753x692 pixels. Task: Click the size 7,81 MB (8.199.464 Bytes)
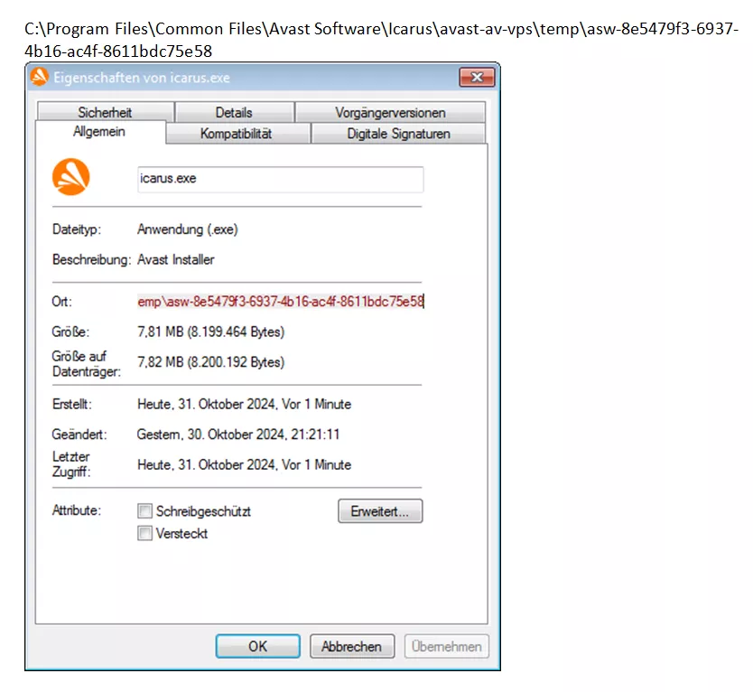[x=210, y=332]
